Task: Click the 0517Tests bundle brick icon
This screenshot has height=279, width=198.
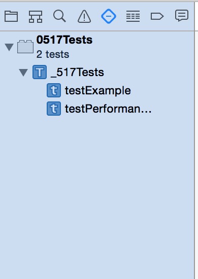Action: point(25,47)
